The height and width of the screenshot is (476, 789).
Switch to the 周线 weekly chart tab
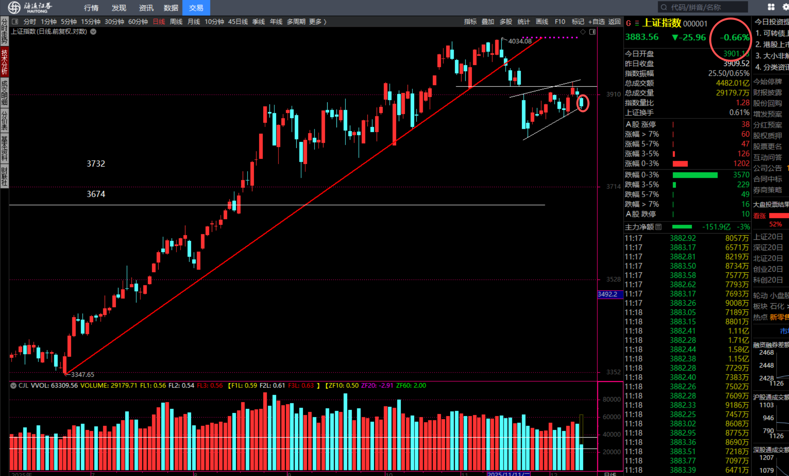(176, 22)
